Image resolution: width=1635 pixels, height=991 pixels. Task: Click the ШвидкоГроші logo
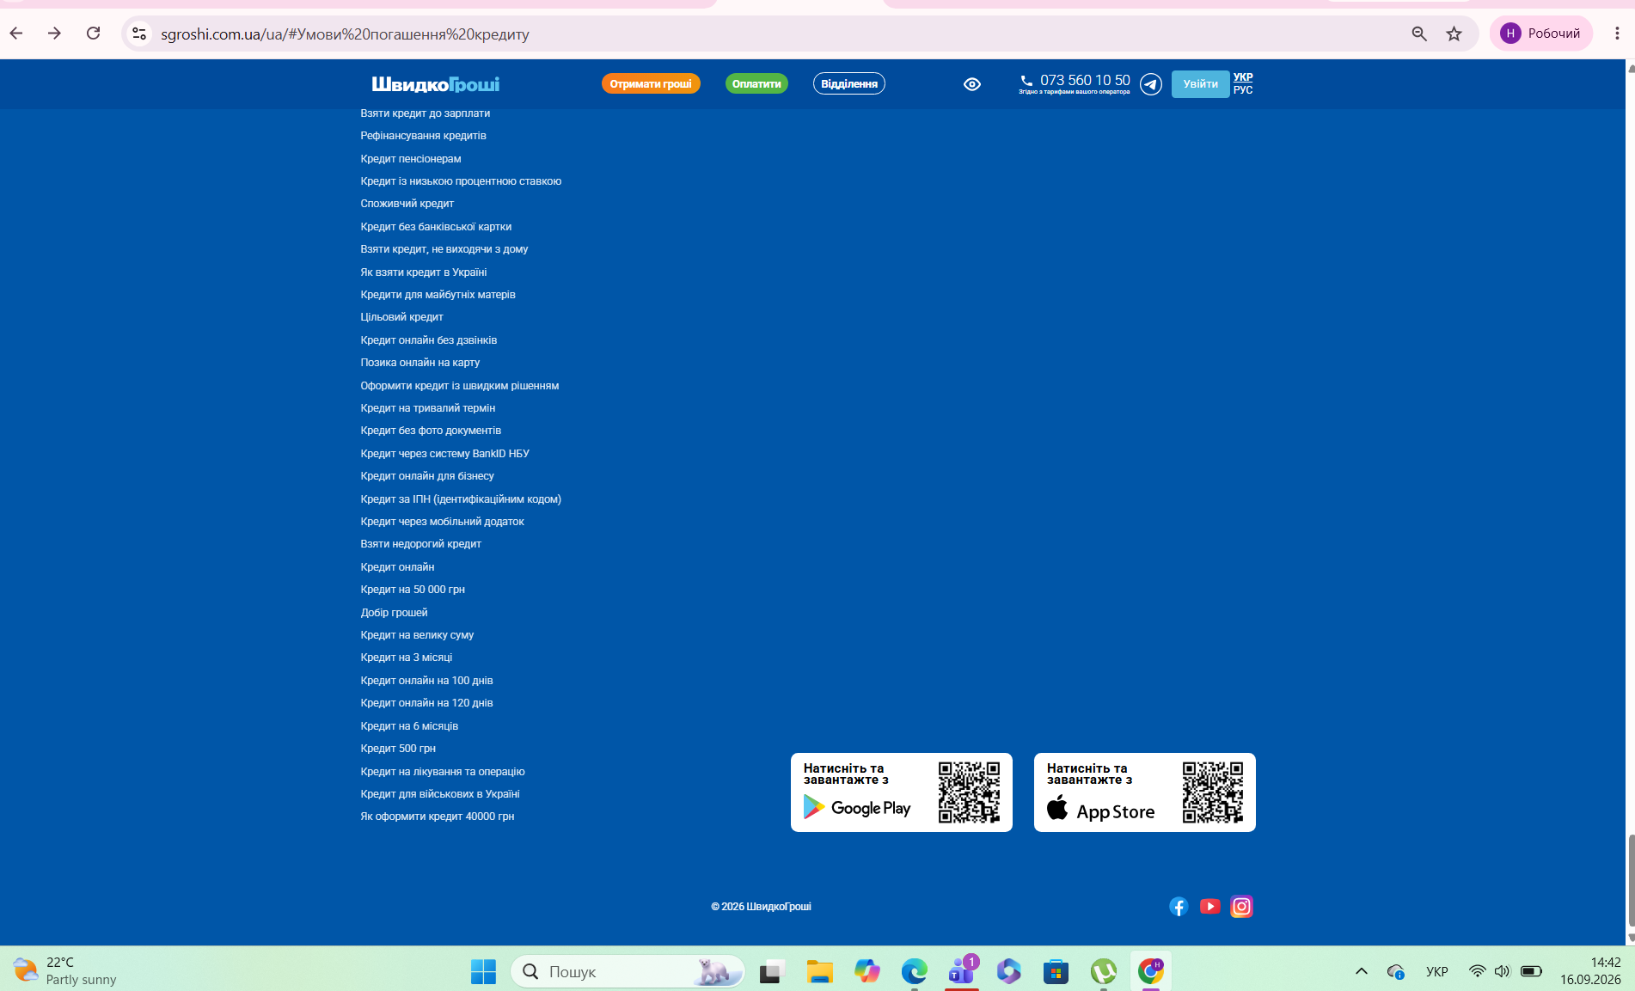pos(436,83)
